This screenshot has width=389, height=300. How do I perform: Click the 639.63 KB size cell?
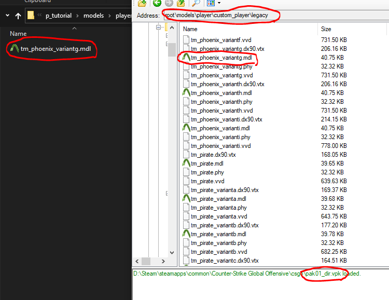(x=334, y=181)
